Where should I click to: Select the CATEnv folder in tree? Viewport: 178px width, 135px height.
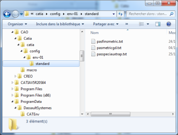click(x=33, y=114)
